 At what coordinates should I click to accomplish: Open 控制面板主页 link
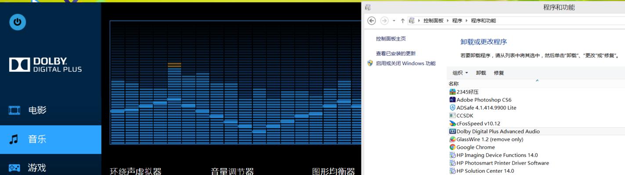(391, 38)
